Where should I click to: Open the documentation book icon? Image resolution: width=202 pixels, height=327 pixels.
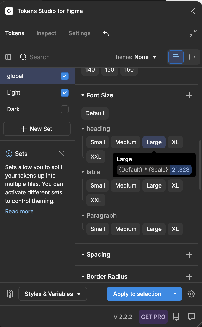pyautogui.click(x=176, y=317)
